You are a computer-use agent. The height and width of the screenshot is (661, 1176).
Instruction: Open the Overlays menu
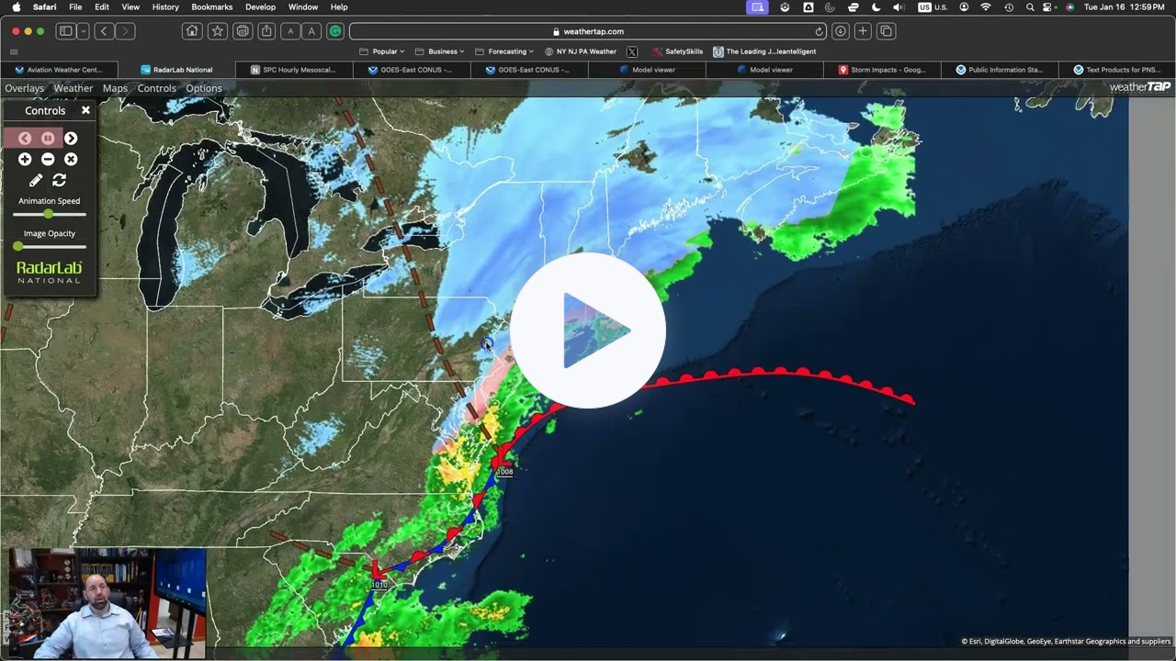pos(24,87)
